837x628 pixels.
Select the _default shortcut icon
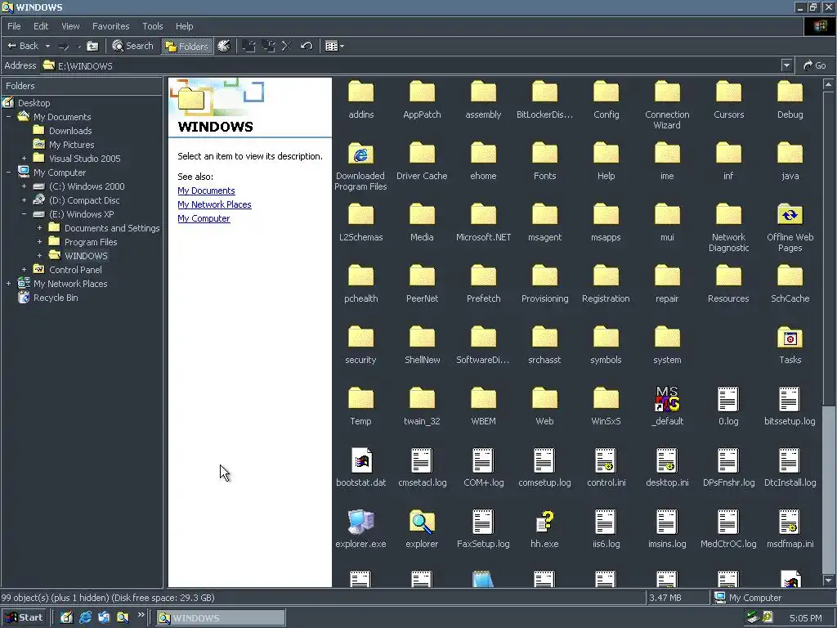[667, 399]
